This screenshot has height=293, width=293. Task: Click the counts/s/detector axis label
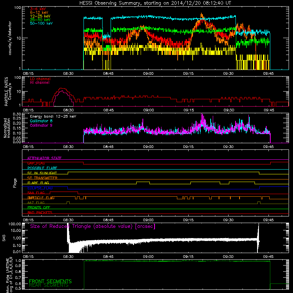(10, 38)
